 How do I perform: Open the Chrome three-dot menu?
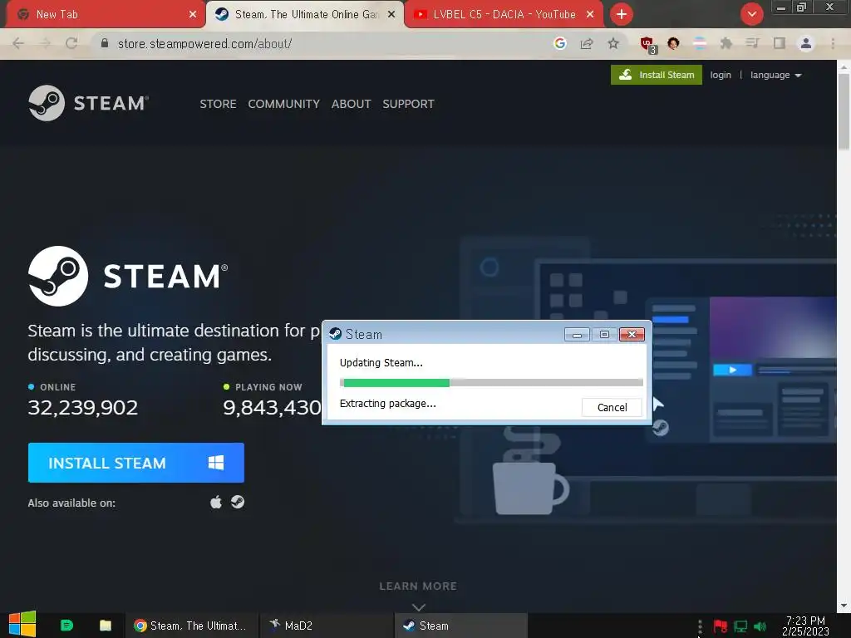click(x=833, y=43)
